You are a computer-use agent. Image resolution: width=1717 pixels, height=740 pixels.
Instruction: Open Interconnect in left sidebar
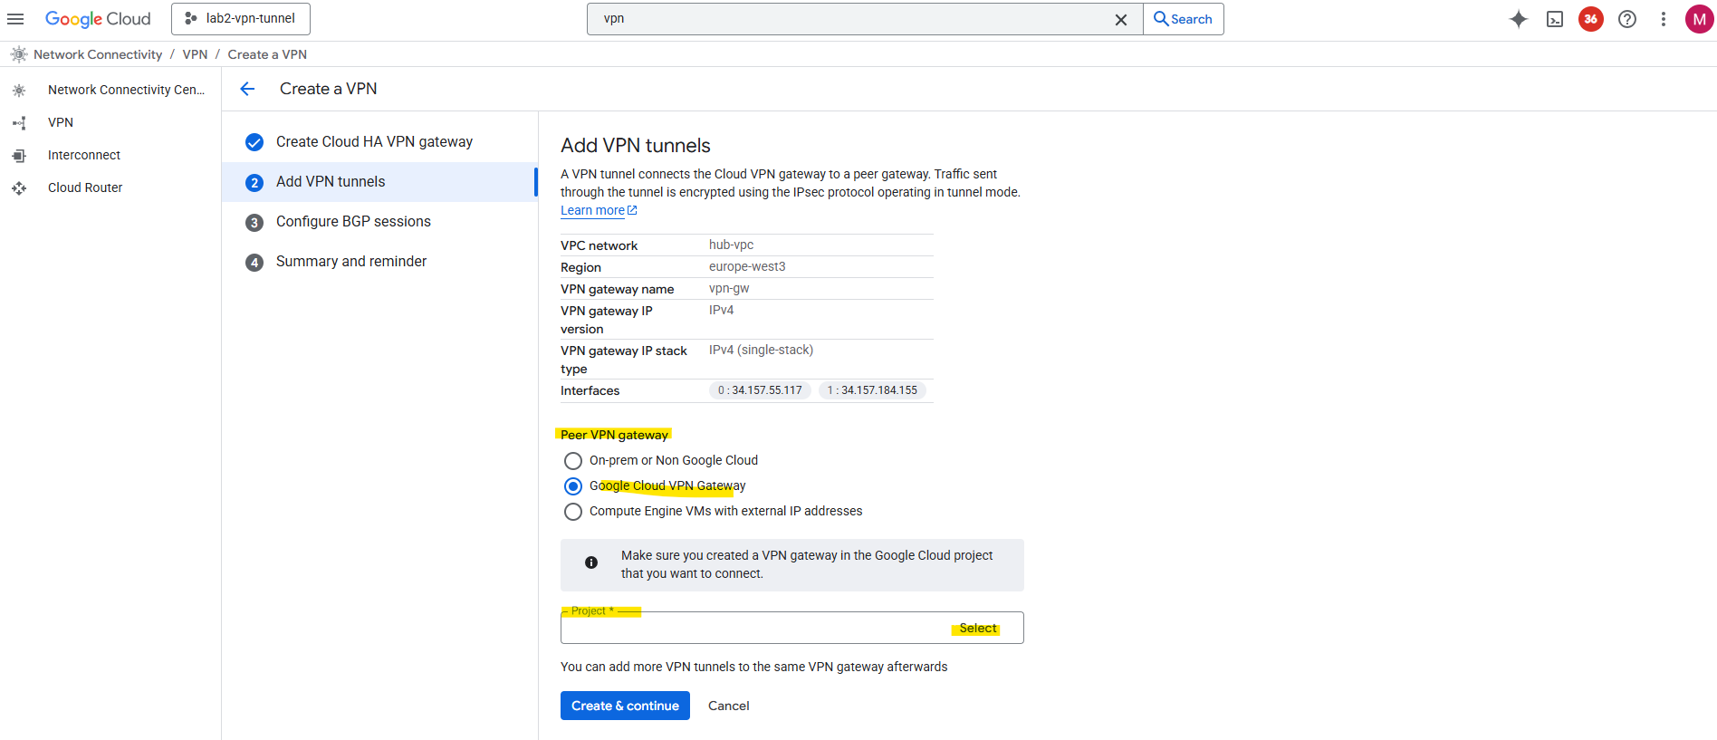[84, 155]
